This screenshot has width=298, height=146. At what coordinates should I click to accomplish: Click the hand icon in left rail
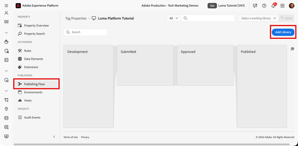(x=6, y=42)
